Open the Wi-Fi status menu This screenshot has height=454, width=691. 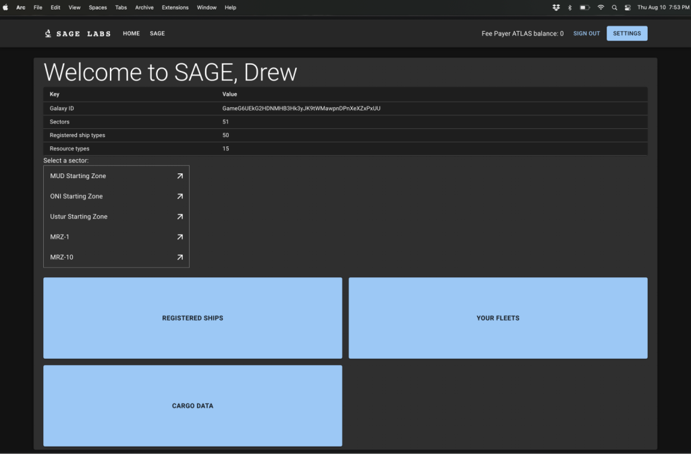click(601, 7)
